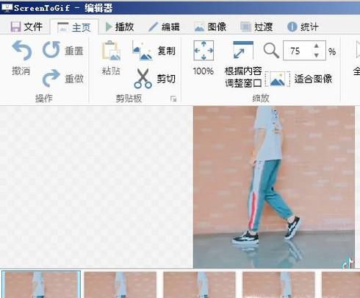Increase zoom with the up stepper arrow

317,46
